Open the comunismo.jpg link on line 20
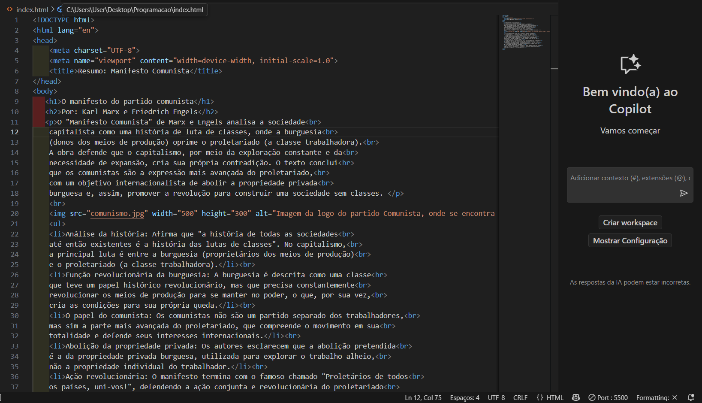The image size is (702, 403). pyautogui.click(x=117, y=214)
